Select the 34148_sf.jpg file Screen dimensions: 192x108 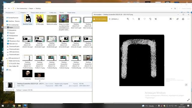click(40, 20)
